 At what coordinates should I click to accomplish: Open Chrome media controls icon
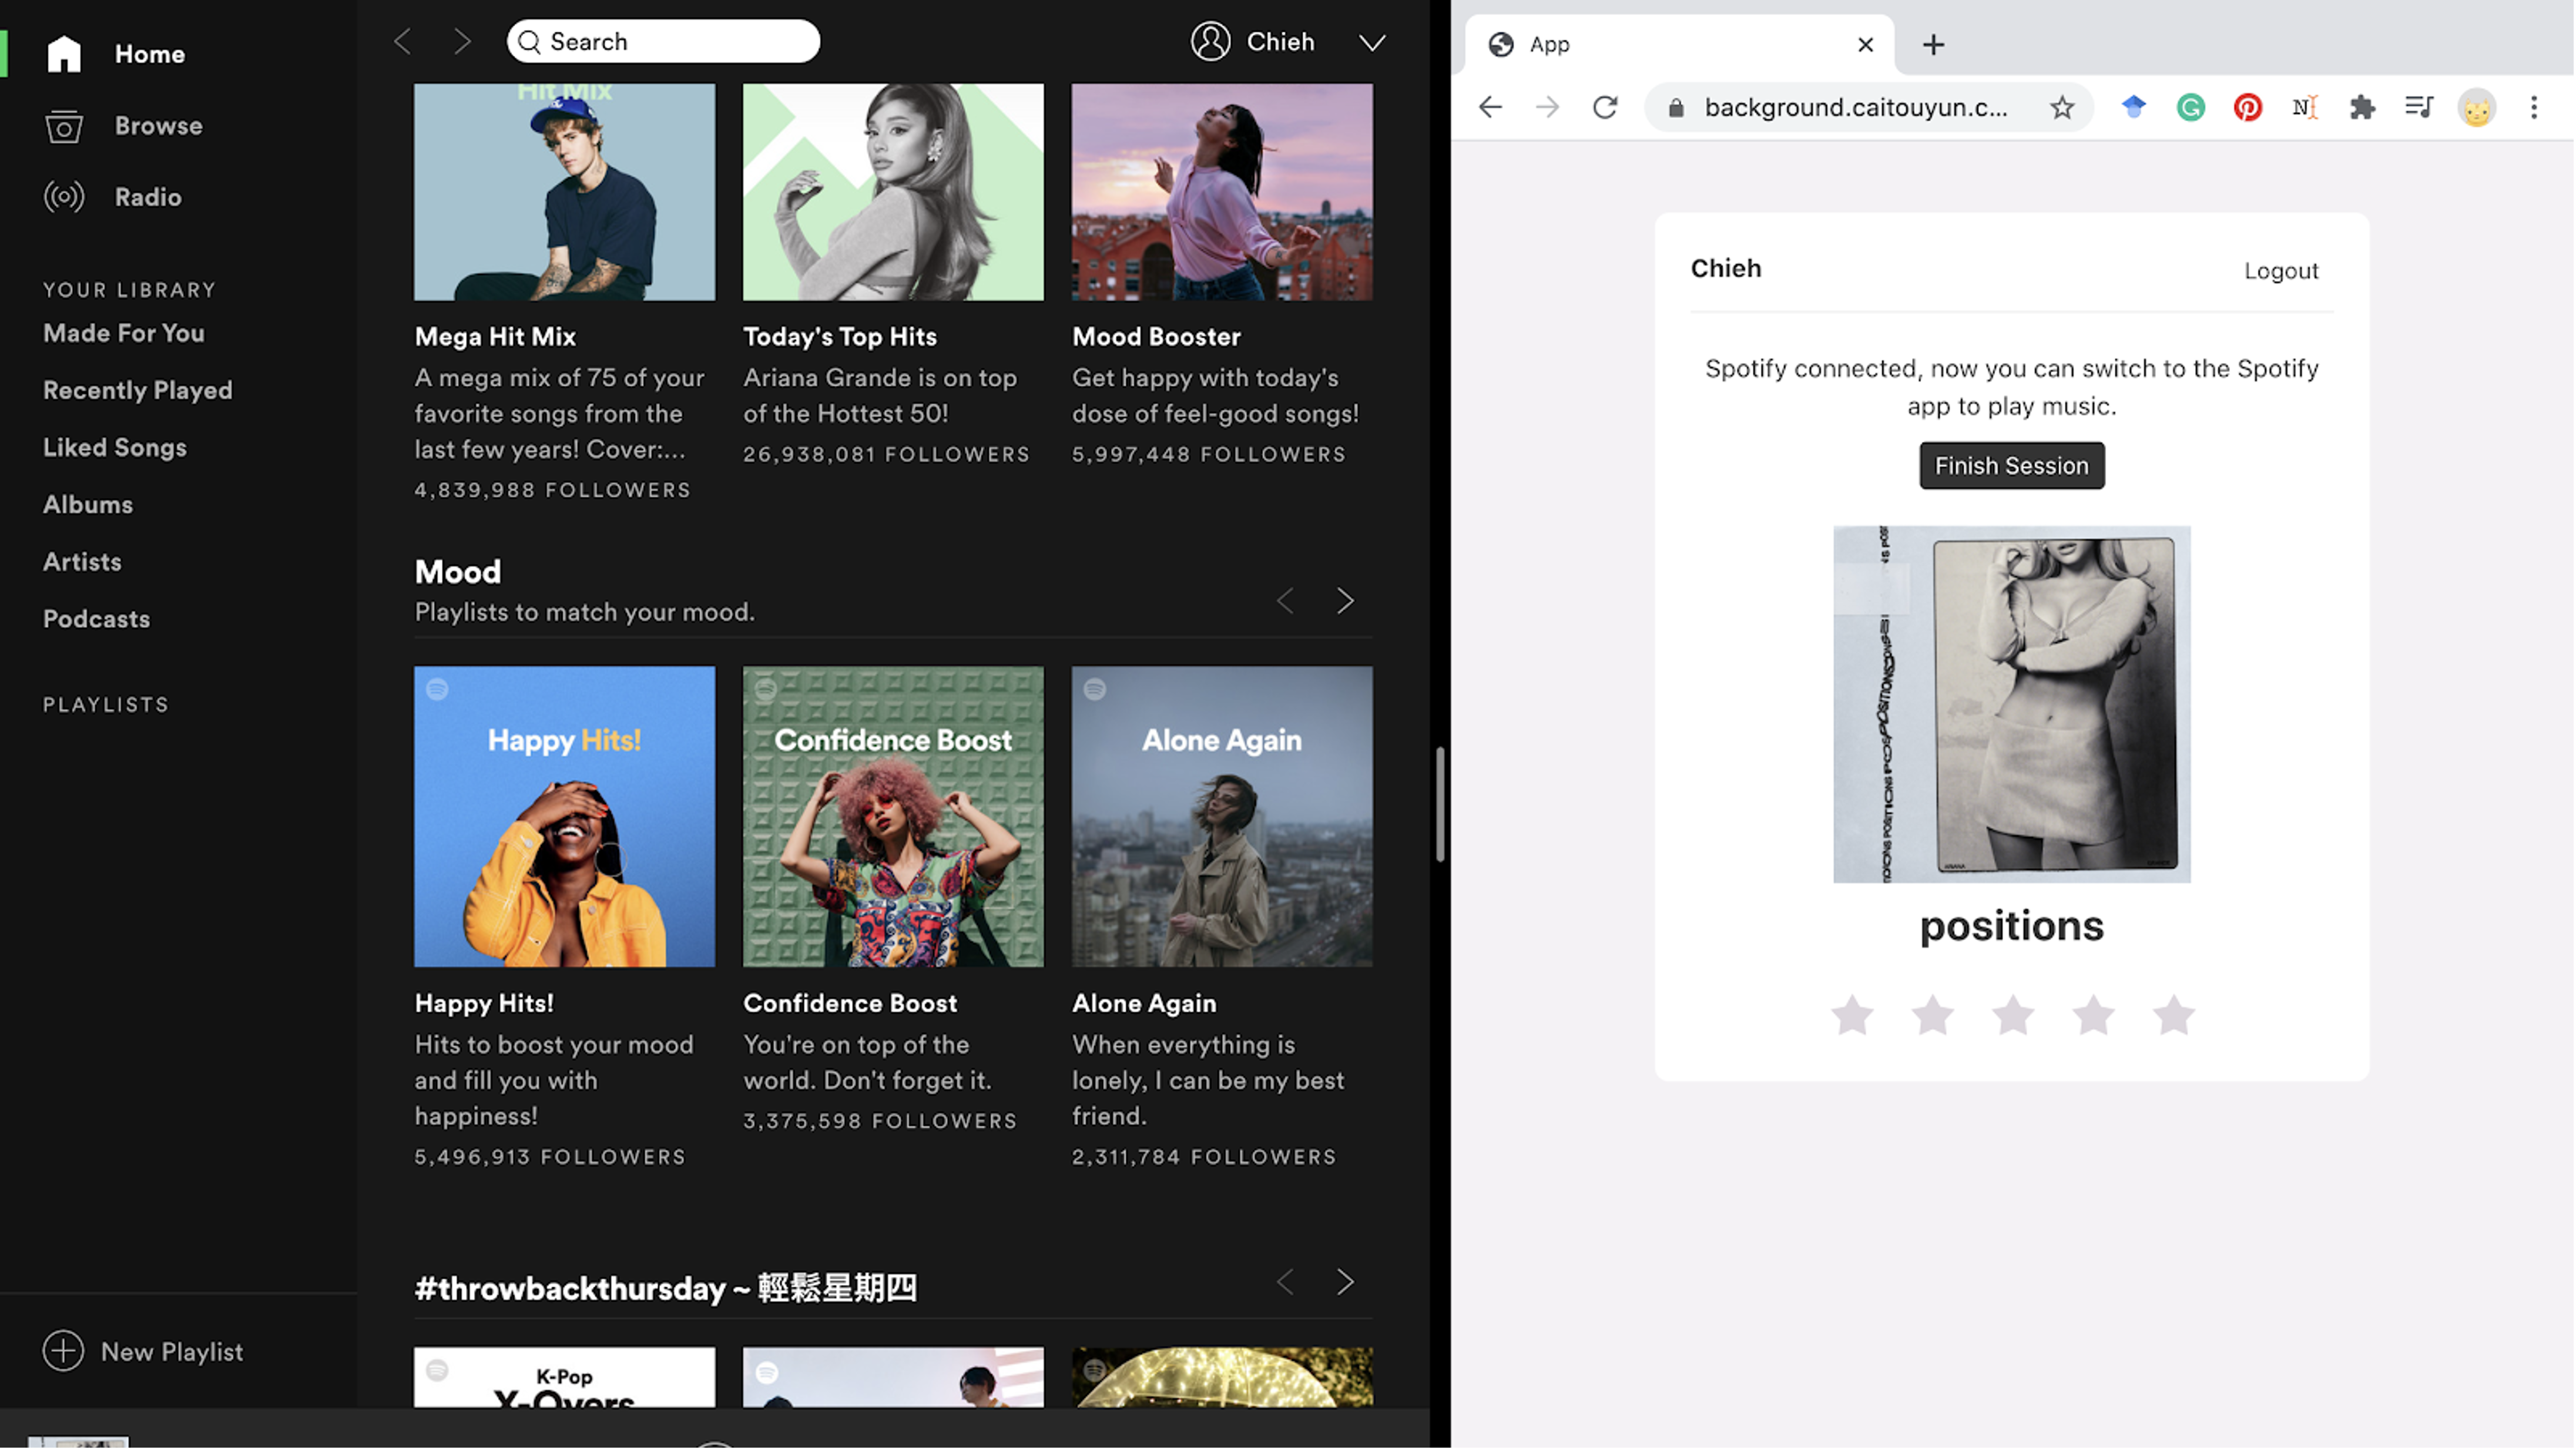pyautogui.click(x=2419, y=107)
